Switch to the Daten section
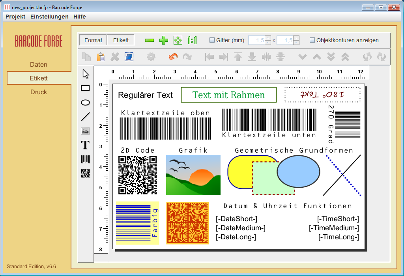Screen dimensions: 404x276 [x=39, y=64]
